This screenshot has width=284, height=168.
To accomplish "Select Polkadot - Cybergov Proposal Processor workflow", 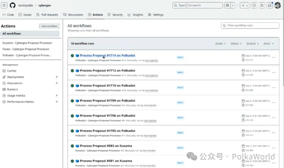I will 27,55.
